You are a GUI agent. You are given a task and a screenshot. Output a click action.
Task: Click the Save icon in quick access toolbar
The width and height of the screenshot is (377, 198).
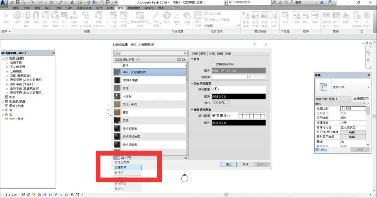[18, 2]
